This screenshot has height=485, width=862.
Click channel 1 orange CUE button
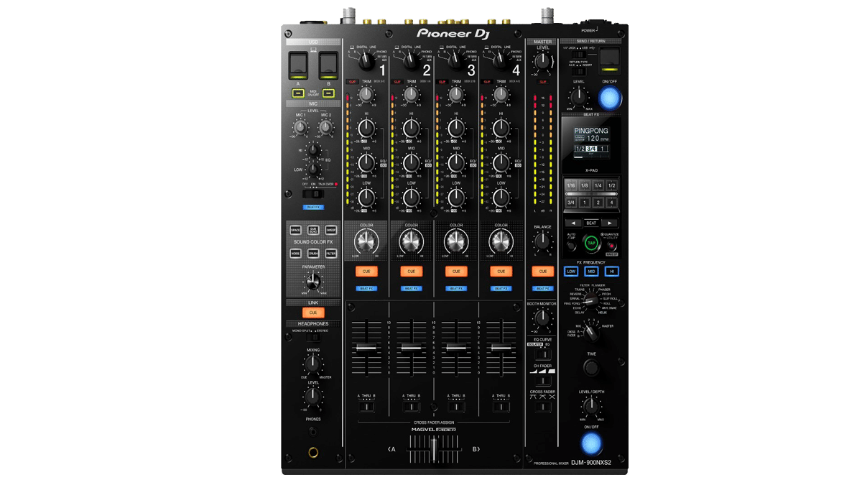[x=366, y=272]
